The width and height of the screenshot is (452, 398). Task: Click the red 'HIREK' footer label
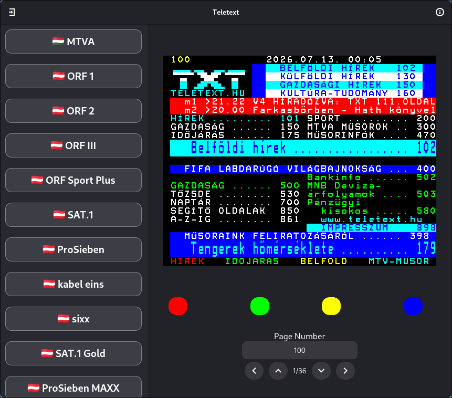[187, 261]
